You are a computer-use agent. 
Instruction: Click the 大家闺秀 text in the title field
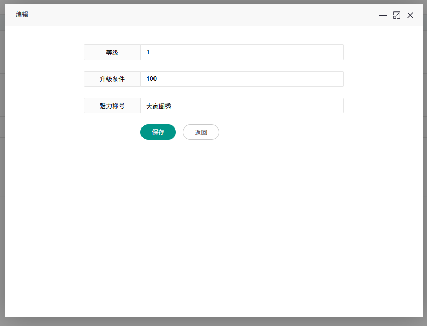(159, 106)
